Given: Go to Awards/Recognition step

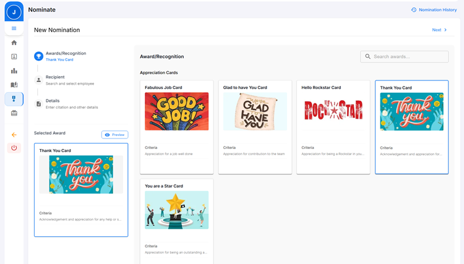Looking at the screenshot, I should coord(66,56).
